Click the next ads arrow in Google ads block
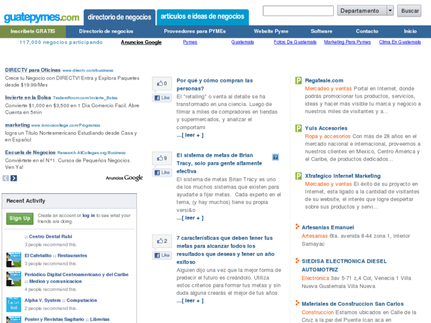The image size is (431, 323). tap(14, 178)
